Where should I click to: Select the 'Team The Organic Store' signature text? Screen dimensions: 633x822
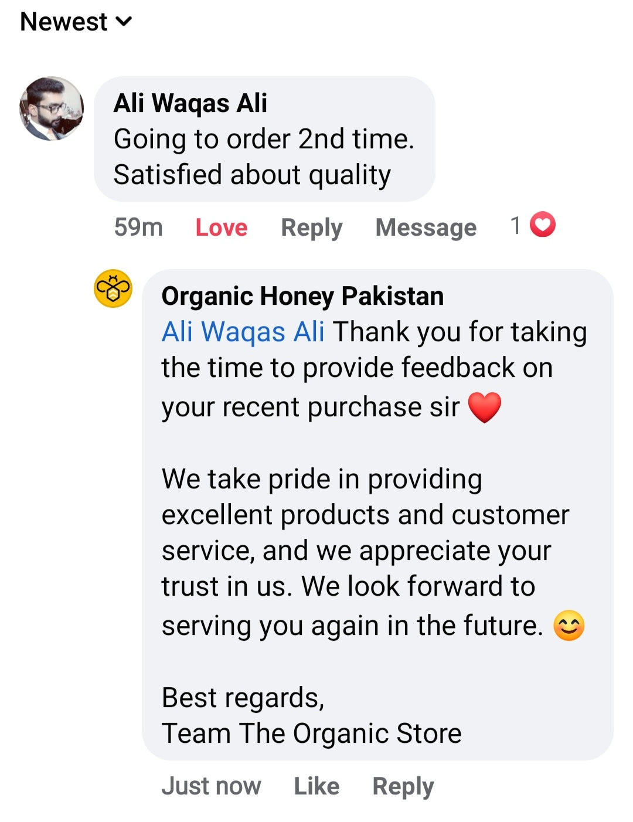tap(312, 733)
